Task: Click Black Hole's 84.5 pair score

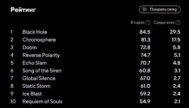Action: tap(145, 32)
